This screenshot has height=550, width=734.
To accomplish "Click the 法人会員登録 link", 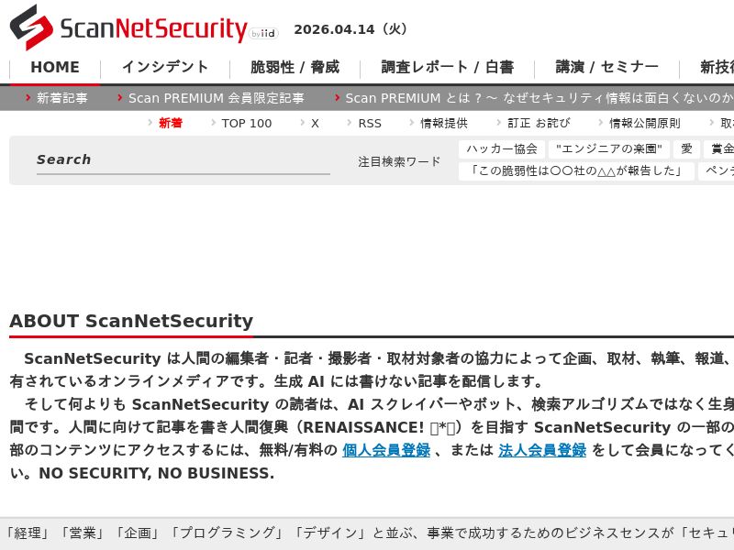I will (x=541, y=450).
